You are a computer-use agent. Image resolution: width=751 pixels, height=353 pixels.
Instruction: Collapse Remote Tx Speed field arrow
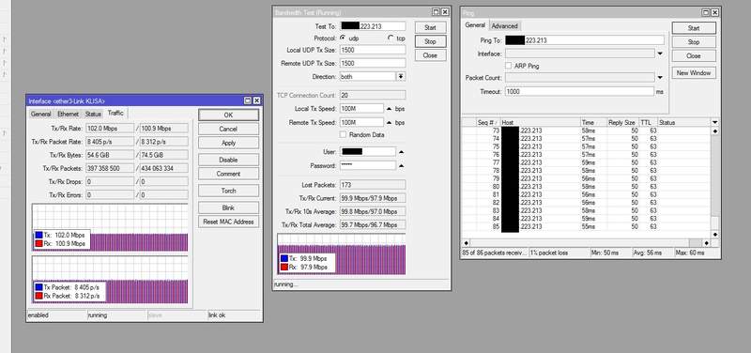[389, 123]
